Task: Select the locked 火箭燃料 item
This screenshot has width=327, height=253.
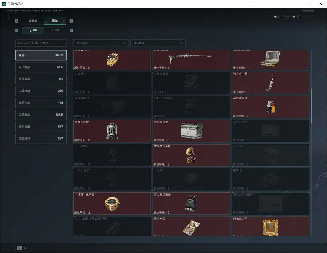Action: (x=112, y=83)
